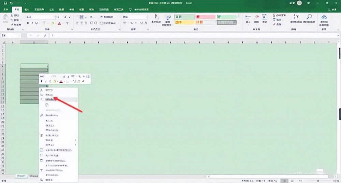Click the format painter brush in mini toolbar
The height and width of the screenshot is (183, 341).
(x=83, y=81)
